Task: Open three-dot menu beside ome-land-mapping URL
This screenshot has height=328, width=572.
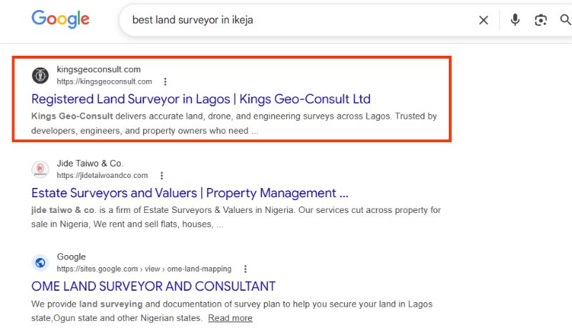Action: tap(245, 269)
